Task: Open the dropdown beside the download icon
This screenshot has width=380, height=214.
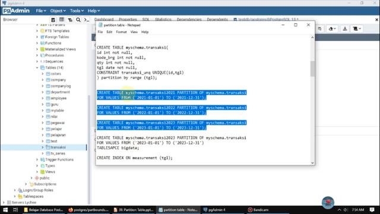Action: [x=357, y=29]
